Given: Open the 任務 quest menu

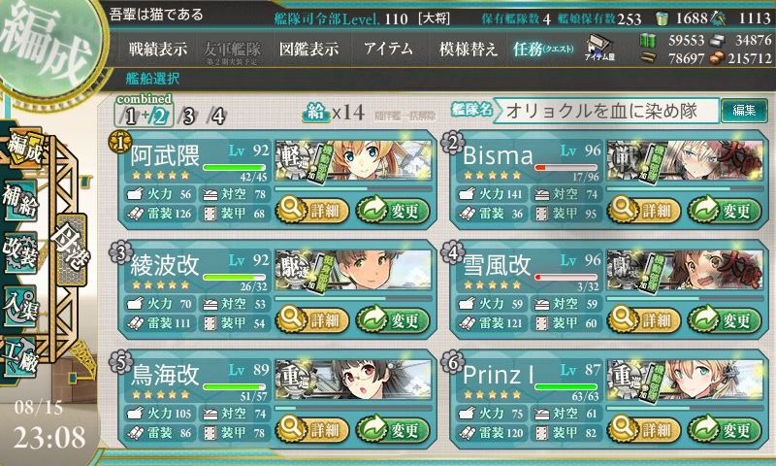Looking at the screenshot, I should [543, 49].
